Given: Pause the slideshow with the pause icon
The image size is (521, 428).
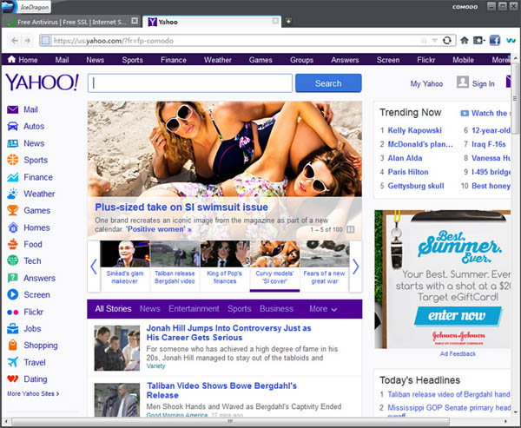Looking at the screenshot, I should point(350,229).
